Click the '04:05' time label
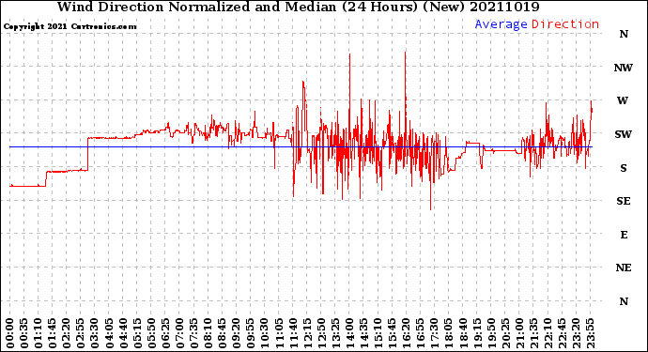Viewport: 648px width, 352px height. (109, 333)
